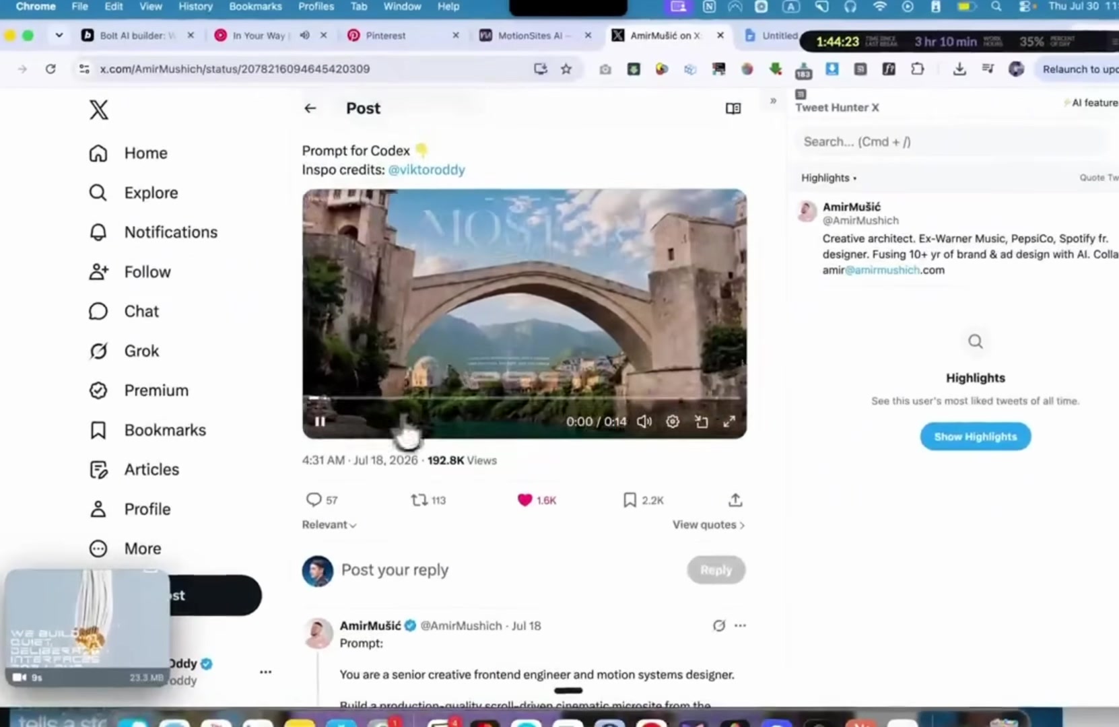The image size is (1119, 727).
Task: Unlike the post with 1.6K likes
Action: [537, 500]
